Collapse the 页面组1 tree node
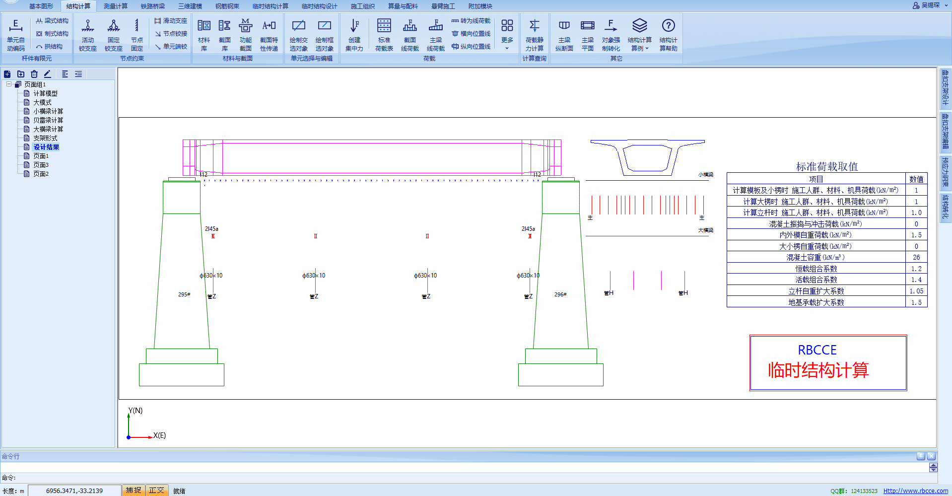 pyautogui.click(x=9, y=84)
